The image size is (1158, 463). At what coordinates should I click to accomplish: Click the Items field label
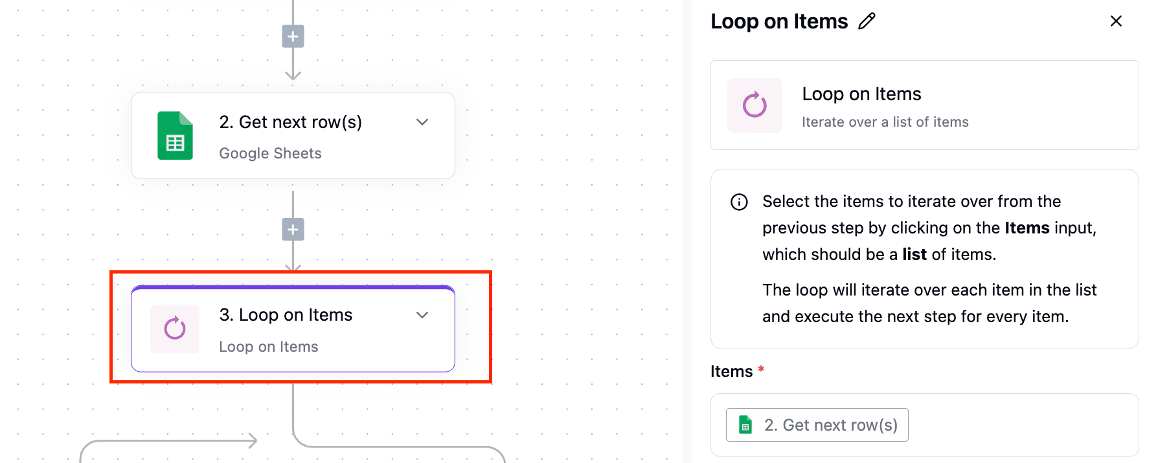point(731,371)
